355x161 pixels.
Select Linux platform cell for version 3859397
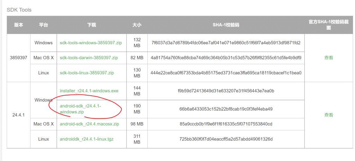[x=43, y=73]
